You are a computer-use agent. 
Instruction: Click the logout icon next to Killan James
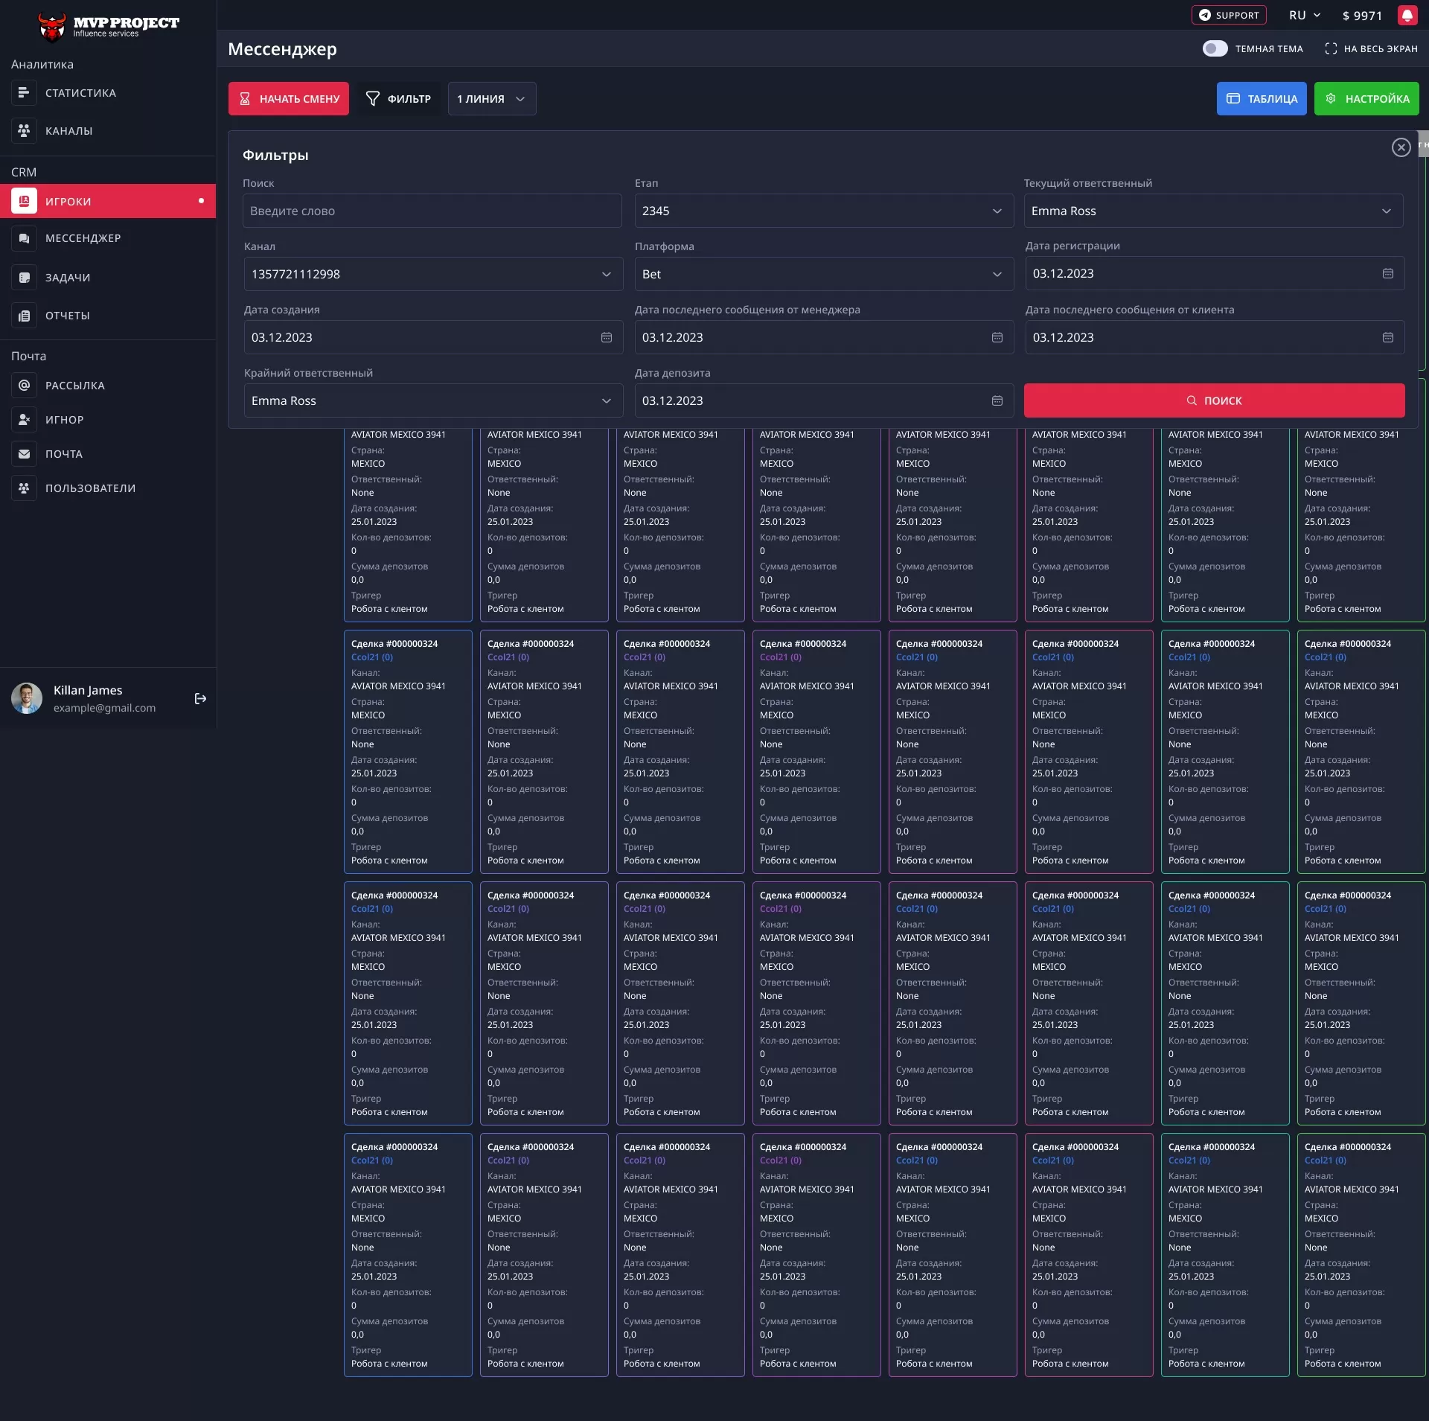pyautogui.click(x=200, y=698)
